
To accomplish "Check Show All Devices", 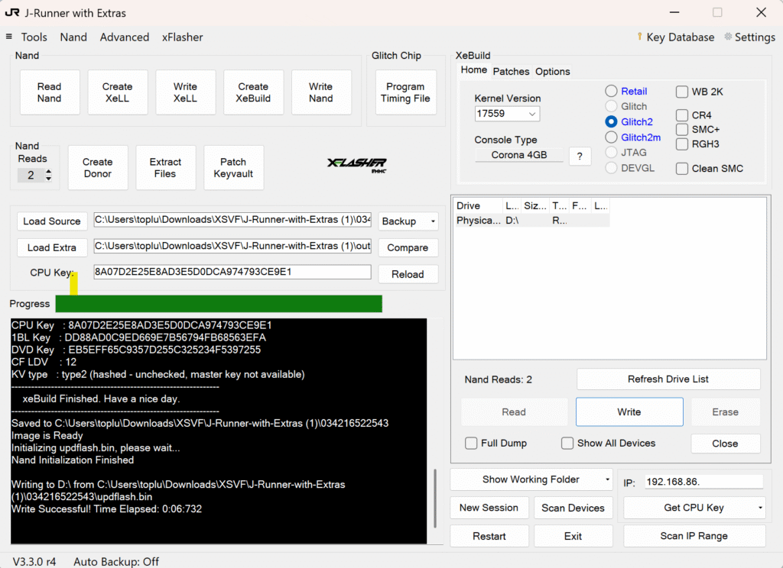I will coord(567,444).
